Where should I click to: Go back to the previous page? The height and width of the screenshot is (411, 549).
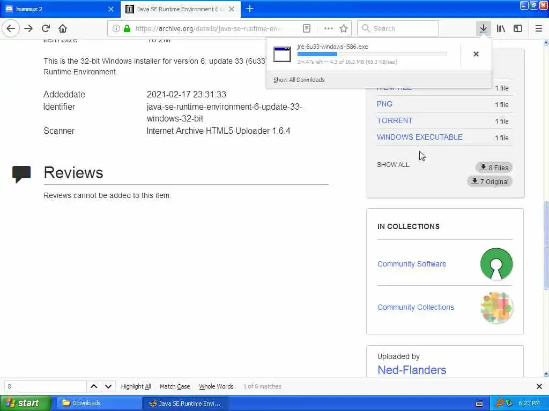[x=11, y=28]
